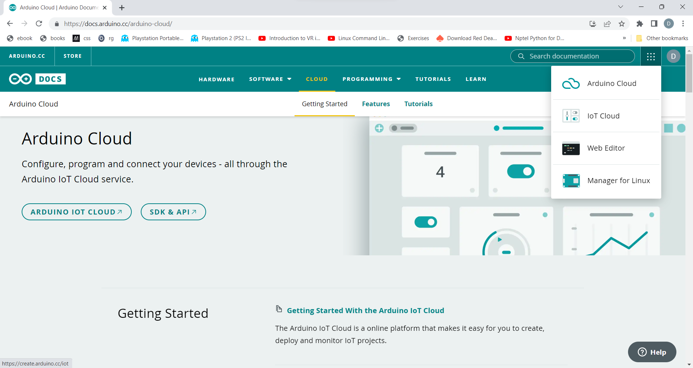Screen dimensions: 693x368
Task: Open Getting Started With Arduino IoT Cloud link
Action: click(365, 311)
